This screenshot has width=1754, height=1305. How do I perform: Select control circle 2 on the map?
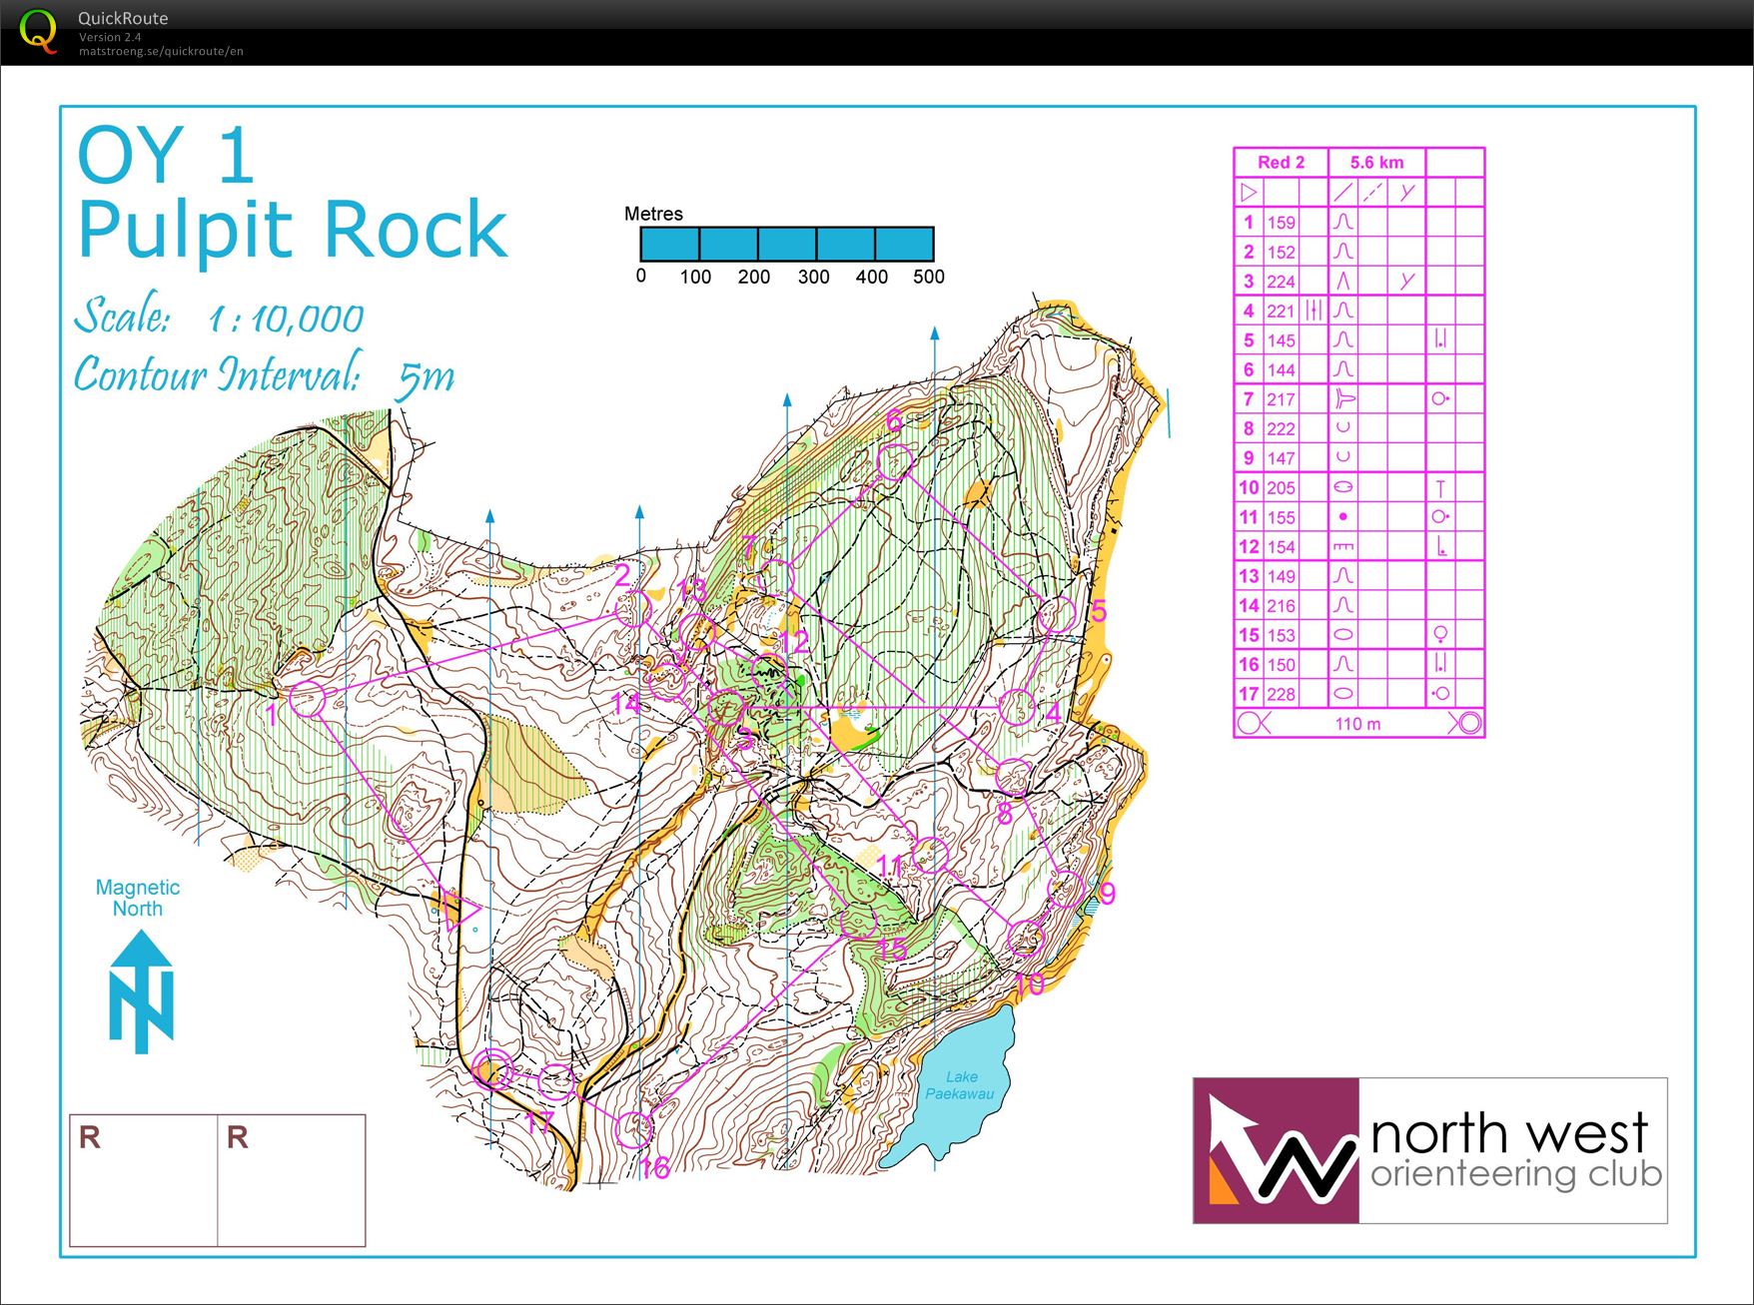pos(632,608)
